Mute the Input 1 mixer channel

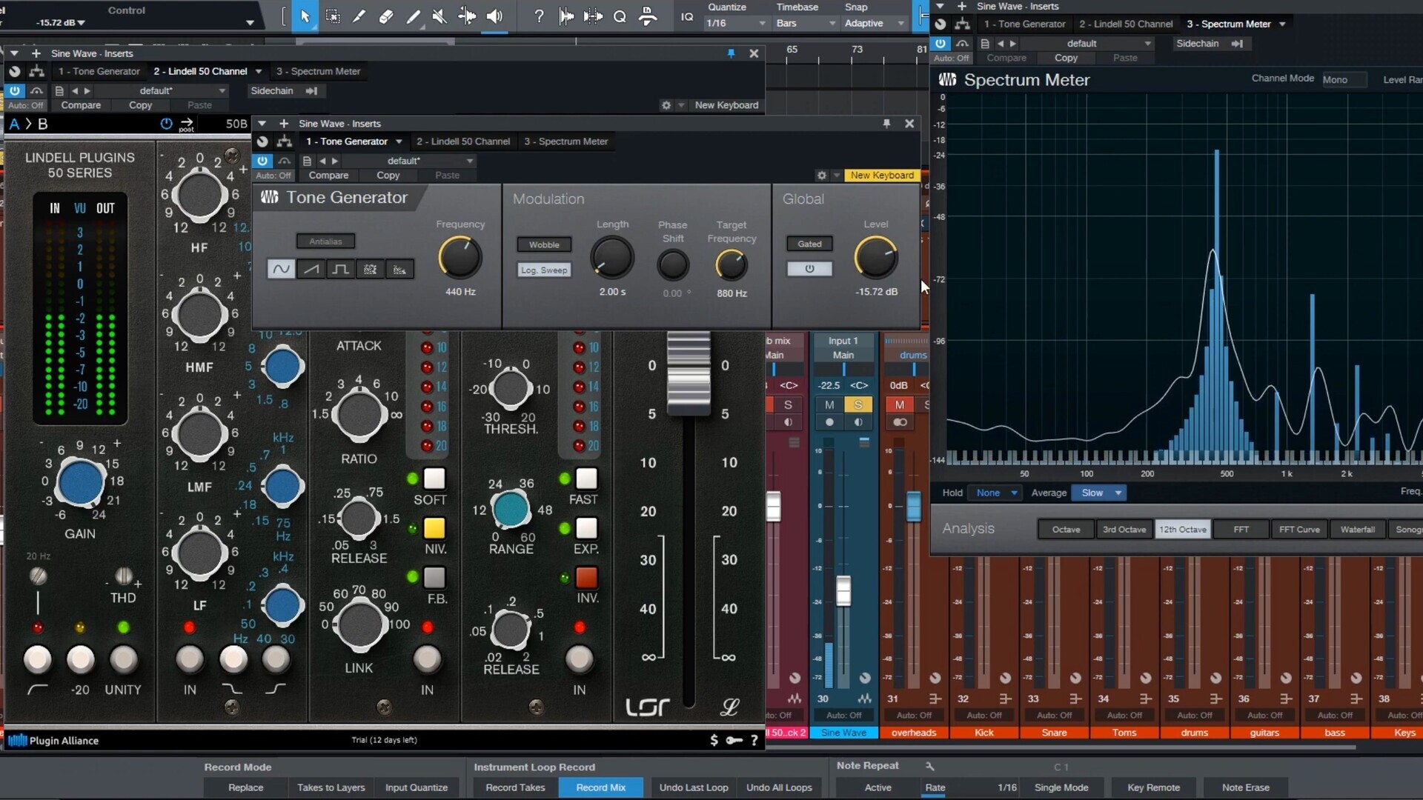coord(829,405)
